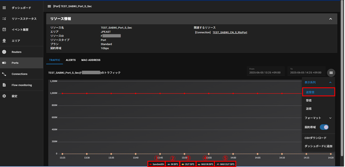Screen dimensions: 345x167
Task: Toggle the 契約帯域 switch off
Action: pyautogui.click(x=324, y=127)
